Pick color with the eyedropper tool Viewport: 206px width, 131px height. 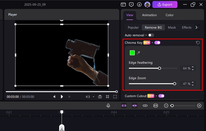click(x=138, y=53)
